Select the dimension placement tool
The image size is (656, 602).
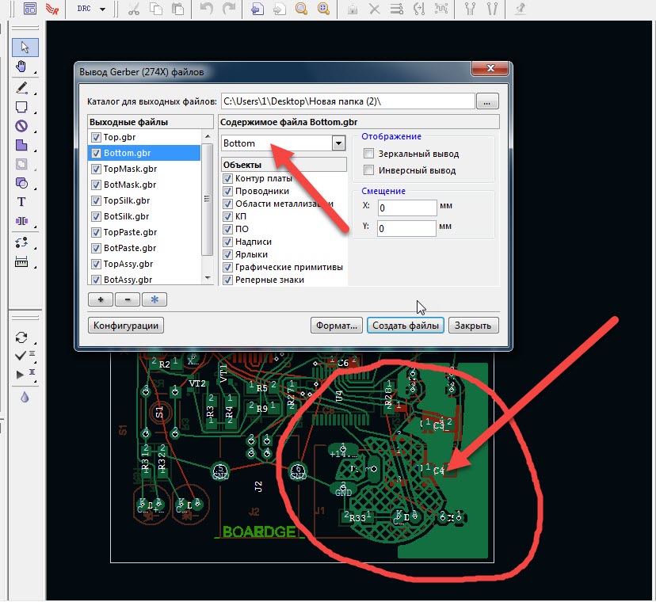pyautogui.click(x=21, y=221)
